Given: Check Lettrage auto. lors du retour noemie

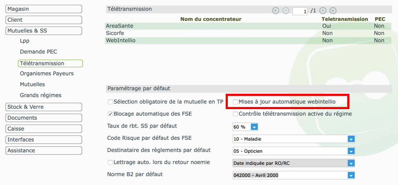Looking at the screenshot, I should pyautogui.click(x=110, y=162).
